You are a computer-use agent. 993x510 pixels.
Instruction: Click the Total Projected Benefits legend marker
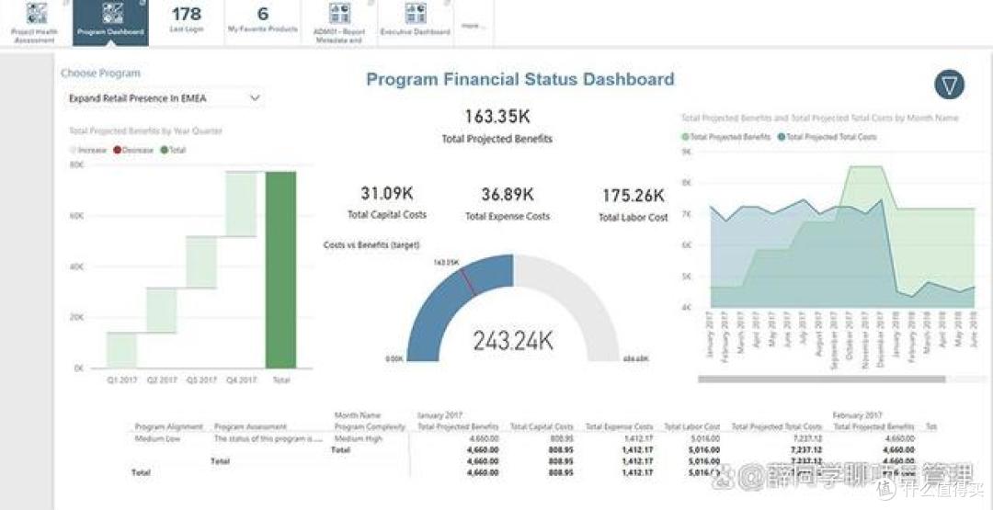[685, 137]
